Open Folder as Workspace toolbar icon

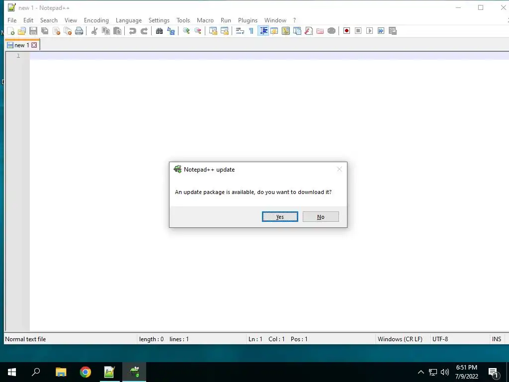pyautogui.click(x=320, y=31)
